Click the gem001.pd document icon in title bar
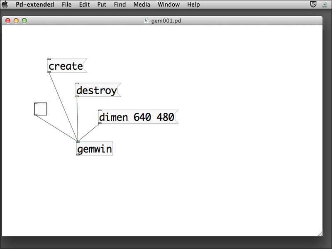 pyautogui.click(x=146, y=20)
